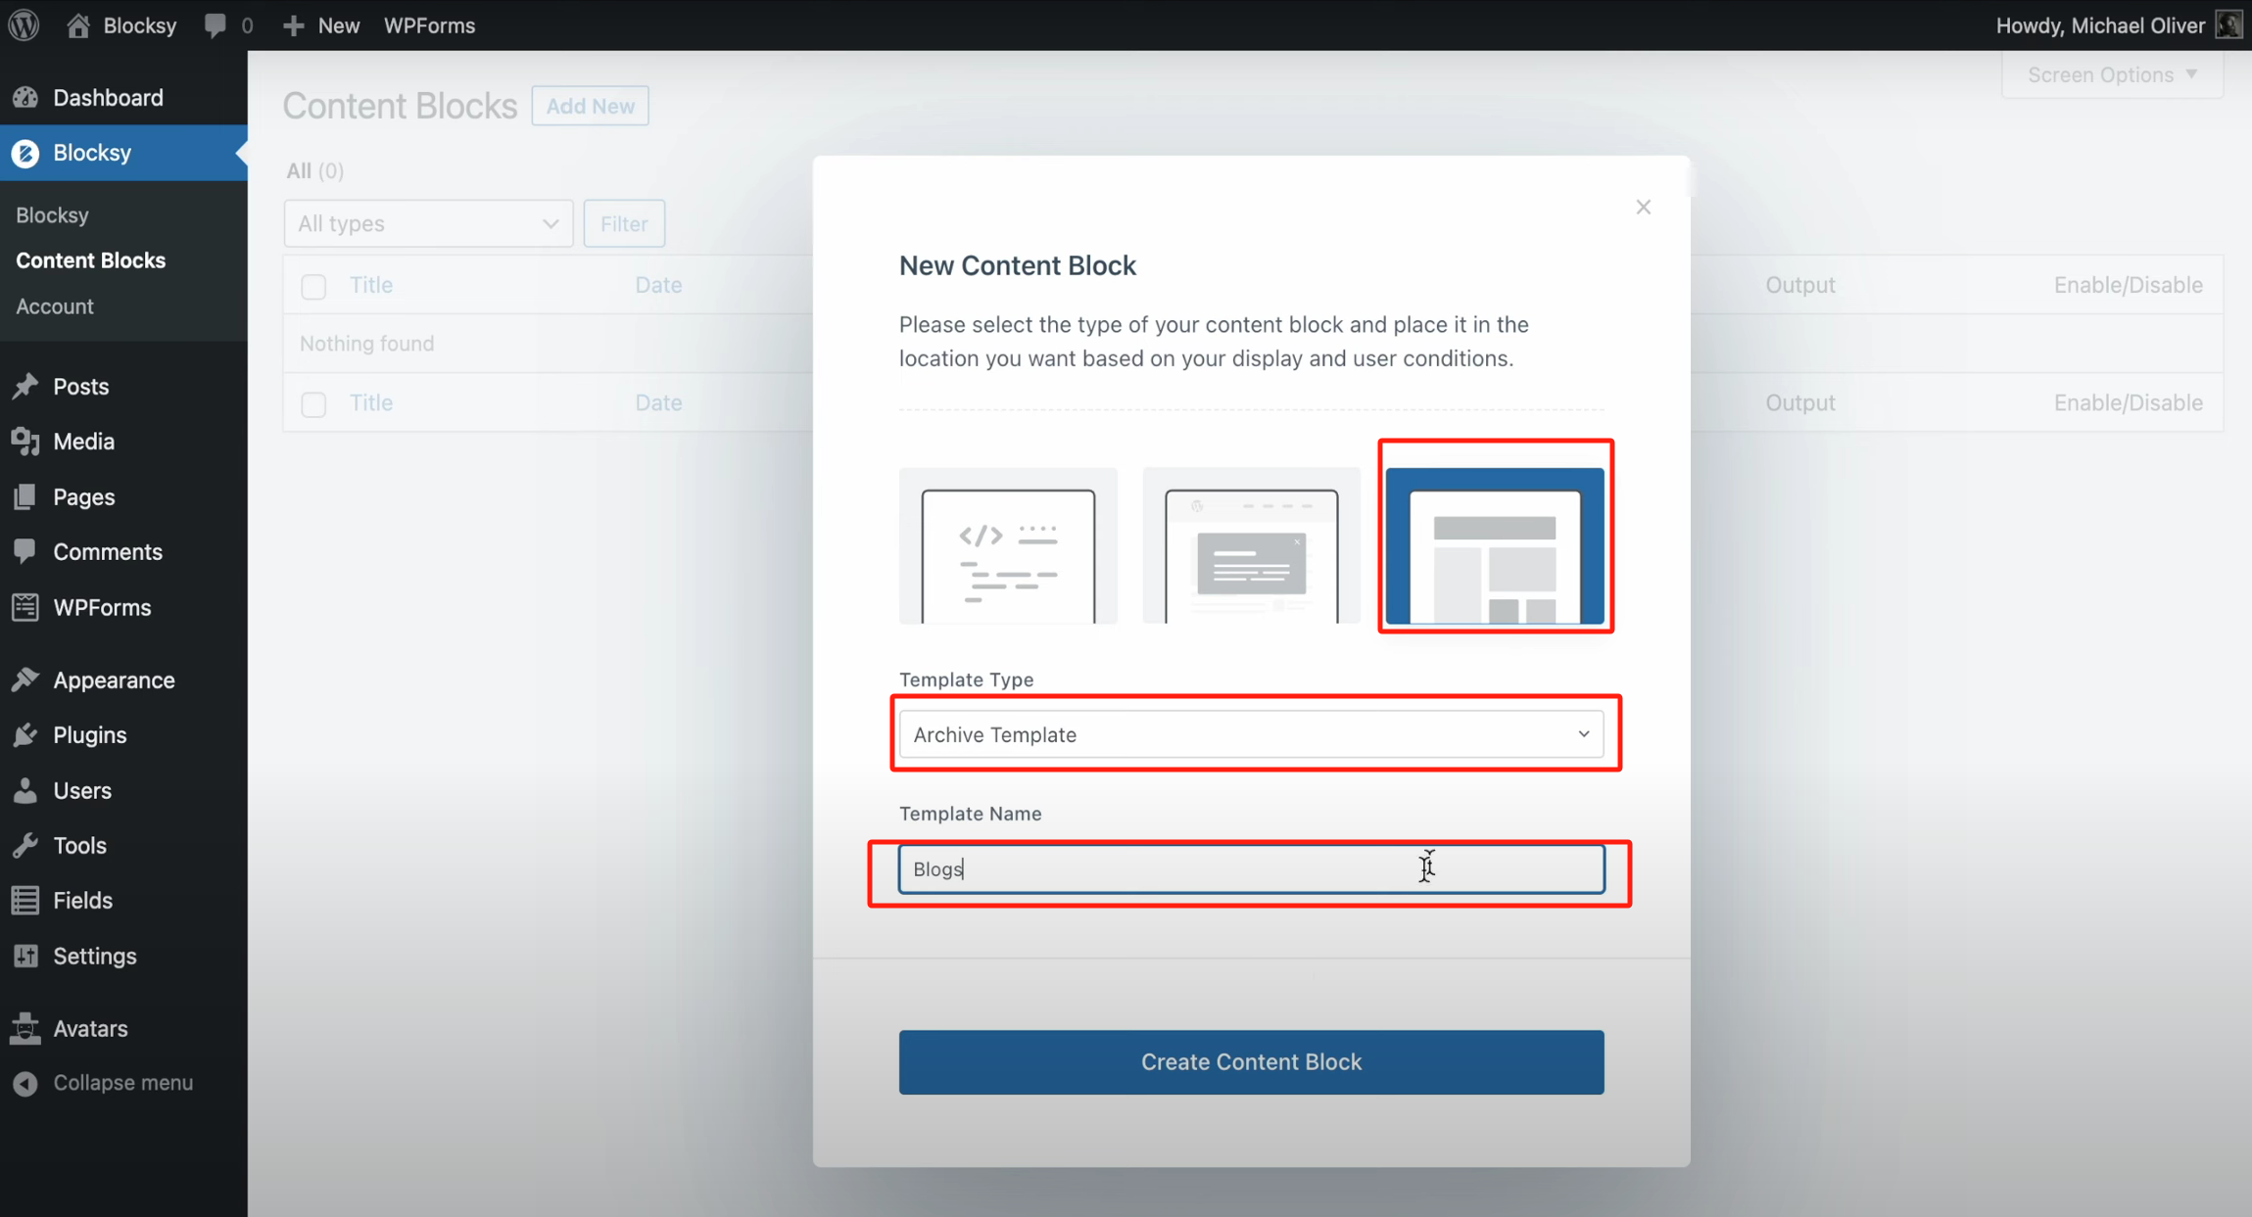Tick the header Title select-all checkbox
Viewport: 2252px width, 1217px height.
pyautogui.click(x=313, y=286)
